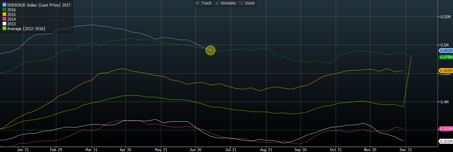Select the Average [2012-2016] legend label
The width and height of the screenshot is (453, 152).
tap(26, 29)
